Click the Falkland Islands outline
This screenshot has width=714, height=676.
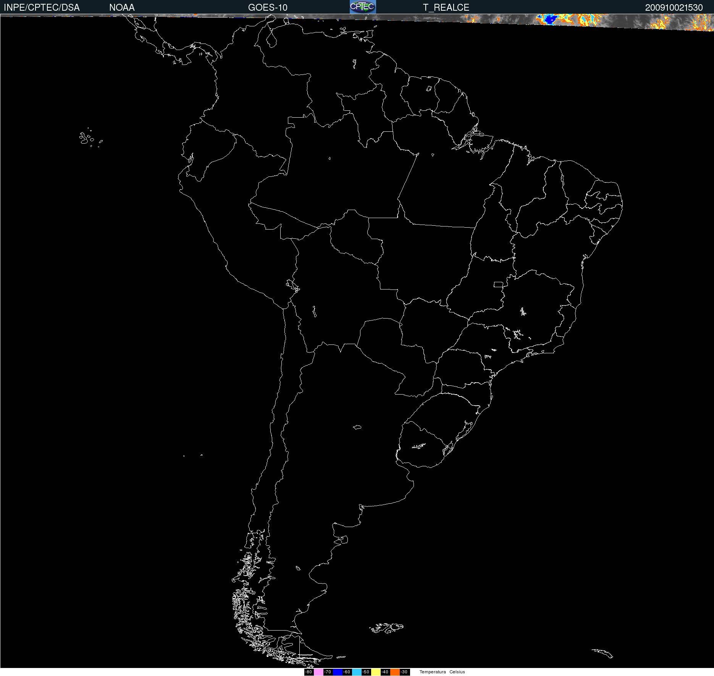click(x=386, y=627)
